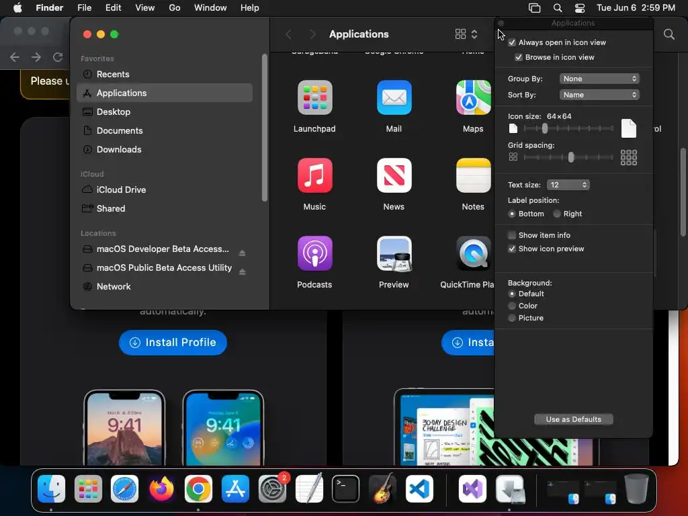
Task: Open the icon view switcher dropdown in toolbar
Action: point(466,34)
